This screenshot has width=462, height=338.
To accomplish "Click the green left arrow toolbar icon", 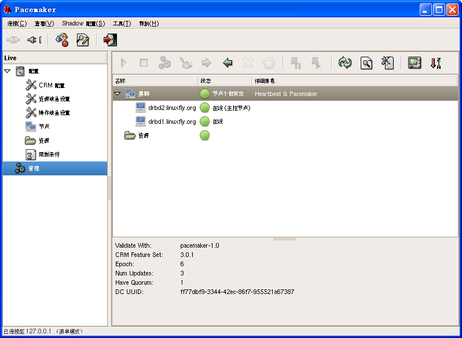I will click(x=228, y=63).
